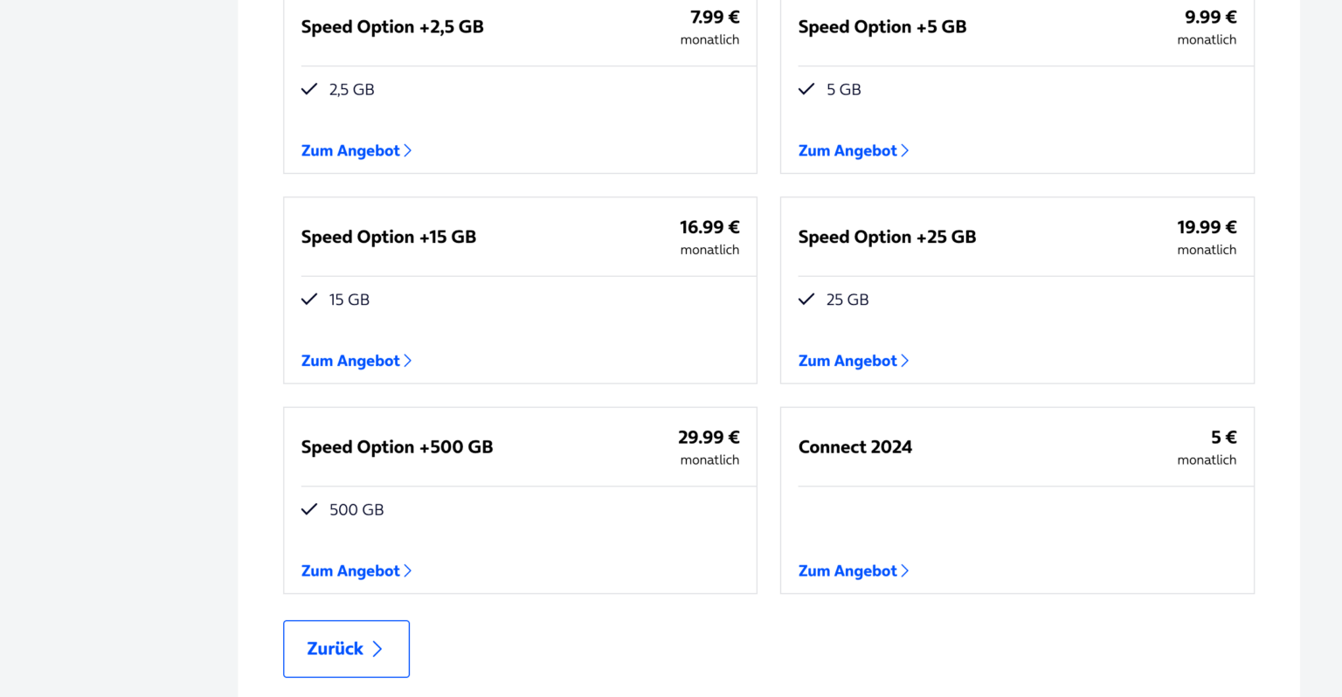The width and height of the screenshot is (1342, 697).
Task: Click the 29.99 € monthly price label
Action: [709, 438]
